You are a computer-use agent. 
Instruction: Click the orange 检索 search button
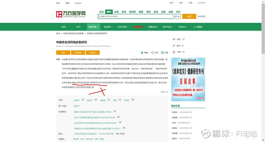click(189, 16)
